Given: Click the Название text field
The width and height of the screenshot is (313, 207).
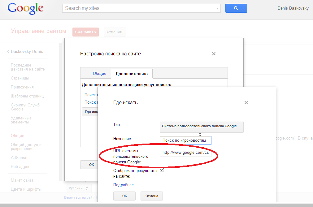Looking at the screenshot, I should coord(185,140).
